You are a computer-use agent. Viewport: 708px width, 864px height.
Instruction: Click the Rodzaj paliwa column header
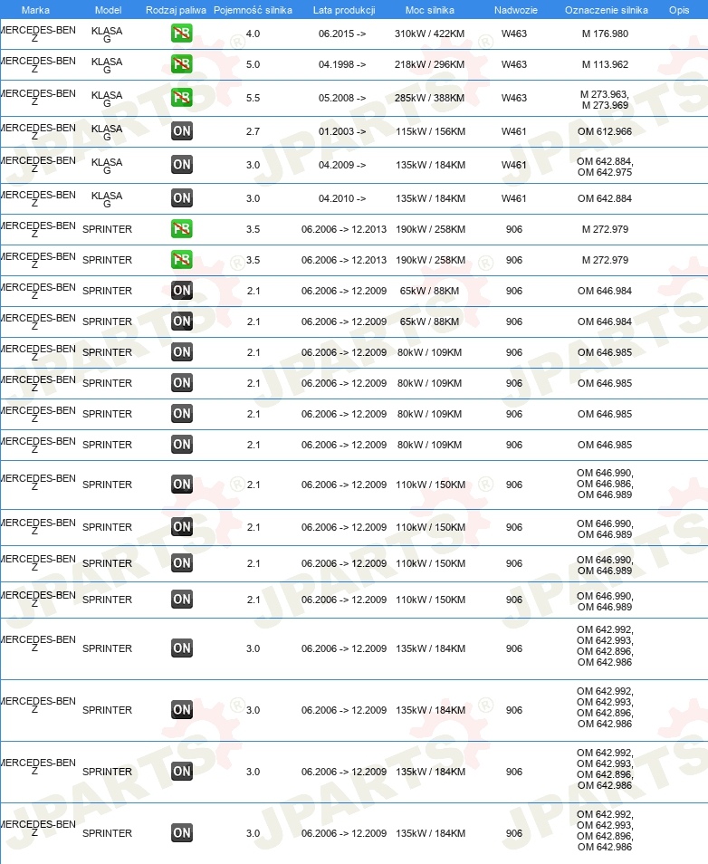coord(176,10)
